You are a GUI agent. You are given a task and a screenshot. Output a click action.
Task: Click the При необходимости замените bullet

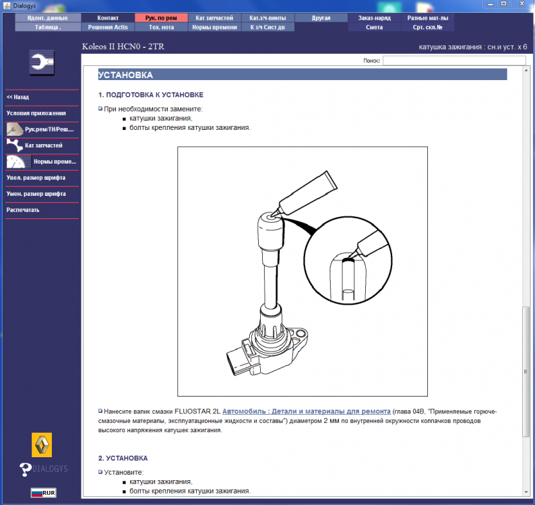[x=150, y=109]
